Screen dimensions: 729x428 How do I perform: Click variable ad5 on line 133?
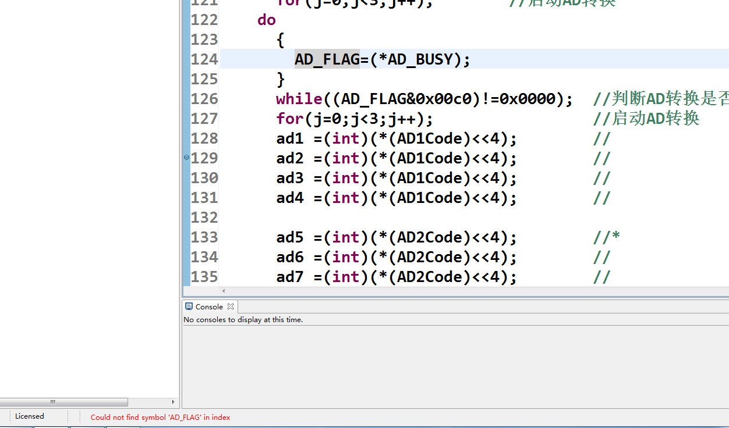click(x=290, y=237)
